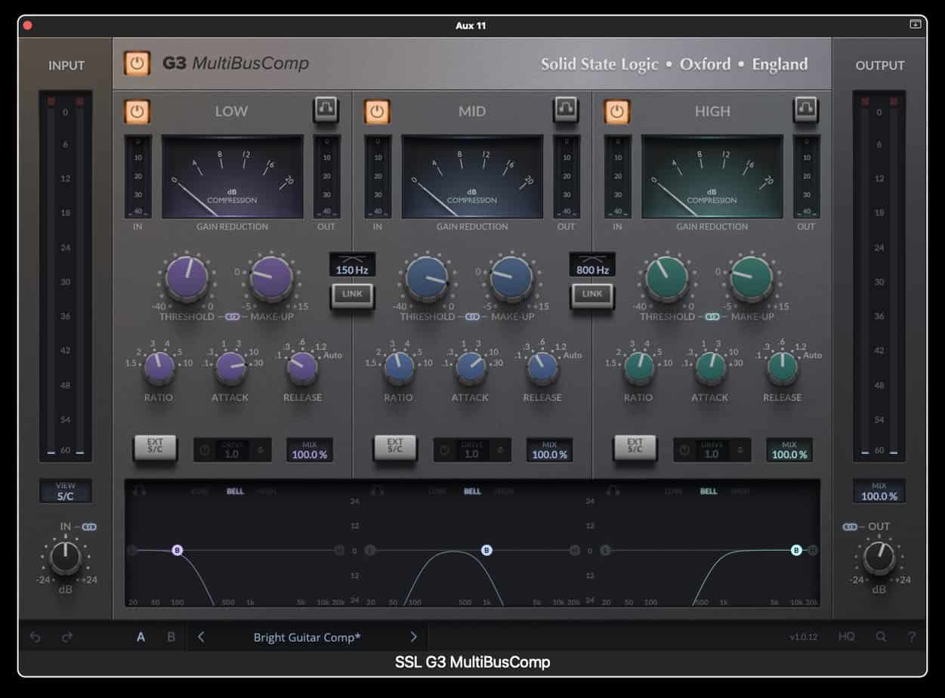The image size is (945, 698).
Task: Select the HIGH sidechain headphone listen icon
Action: [612, 491]
